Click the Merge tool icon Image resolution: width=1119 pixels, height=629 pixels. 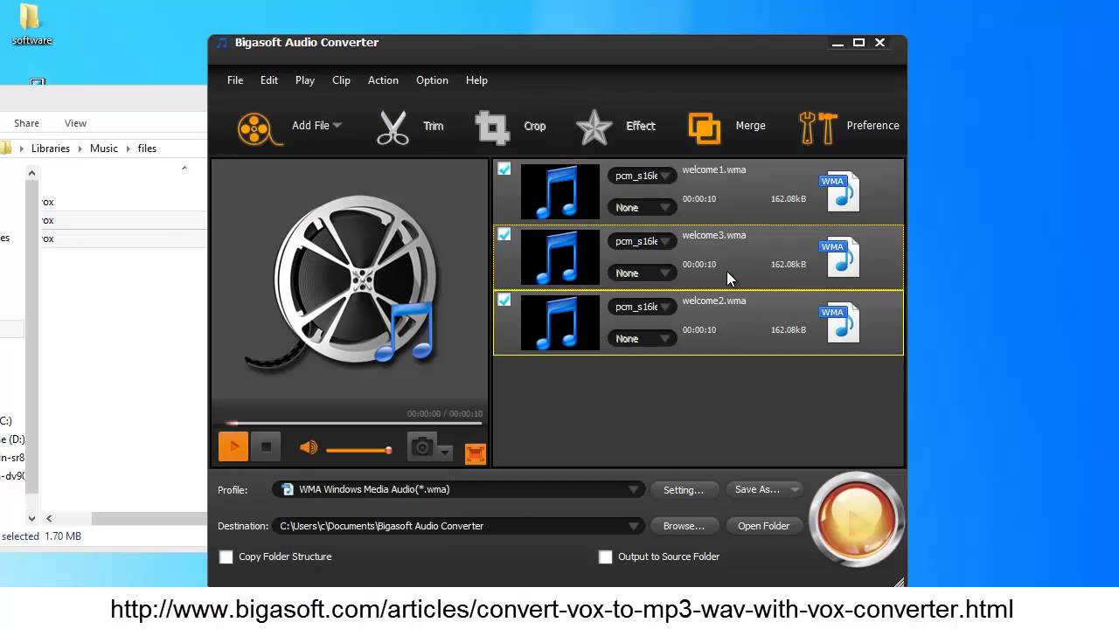(705, 128)
